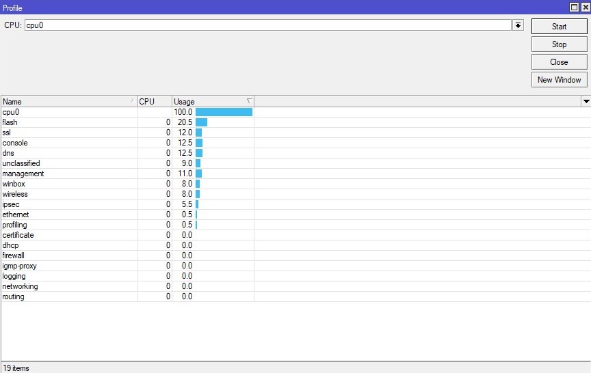The width and height of the screenshot is (591, 373).
Task: Sort by the Name column header
Action: (x=69, y=102)
